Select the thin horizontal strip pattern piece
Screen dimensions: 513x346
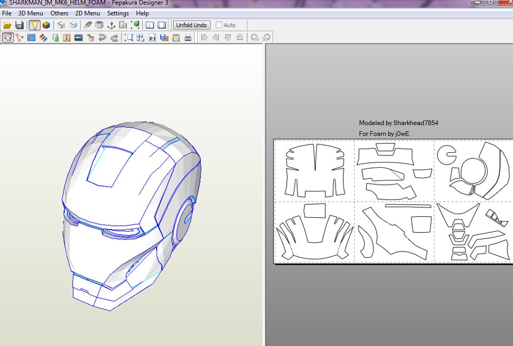click(x=408, y=206)
